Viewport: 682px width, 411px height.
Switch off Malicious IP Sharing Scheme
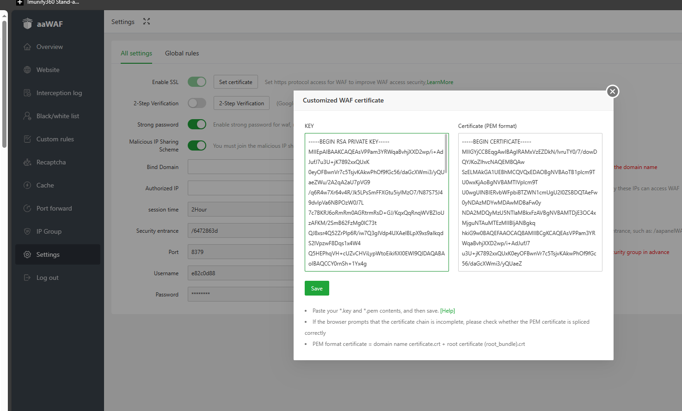[x=197, y=145]
